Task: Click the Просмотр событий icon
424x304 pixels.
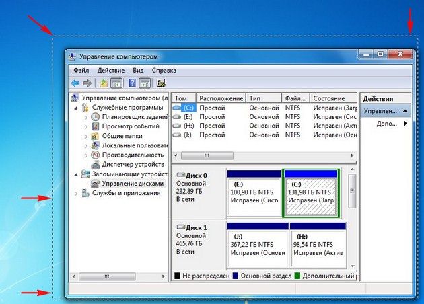Action: [x=95, y=126]
